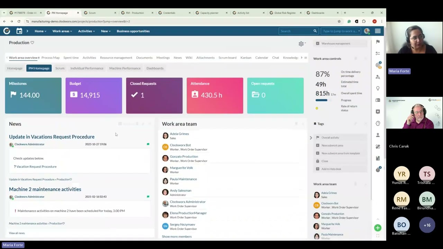Viewport: 443px width, 249px height.
Task: Open the user search icon in sidebar
Action: tap(378, 77)
